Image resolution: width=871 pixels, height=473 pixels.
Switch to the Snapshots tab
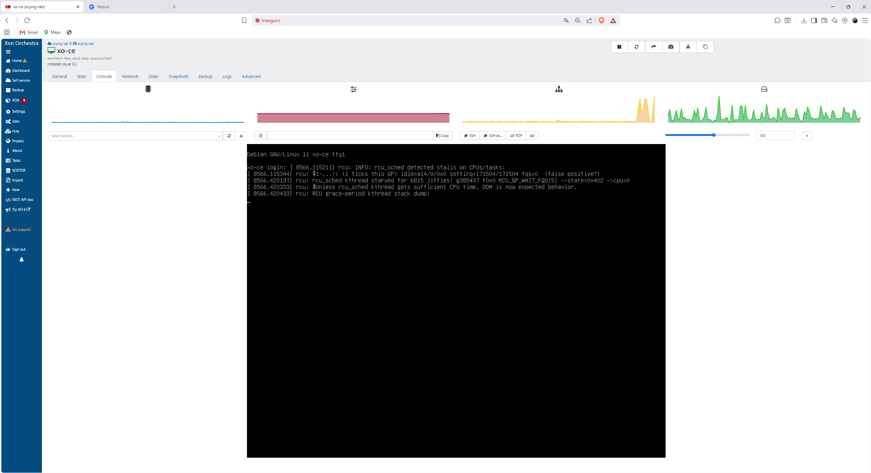(178, 76)
